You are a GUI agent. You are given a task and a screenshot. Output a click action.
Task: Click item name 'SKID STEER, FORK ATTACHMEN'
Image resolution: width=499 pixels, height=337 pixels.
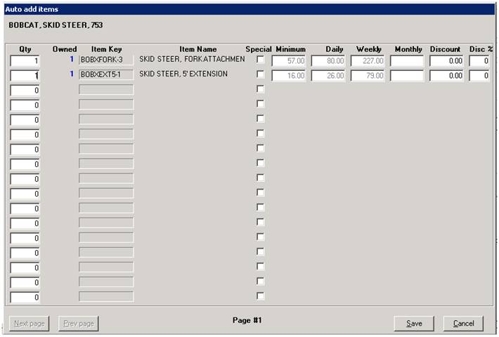point(192,59)
